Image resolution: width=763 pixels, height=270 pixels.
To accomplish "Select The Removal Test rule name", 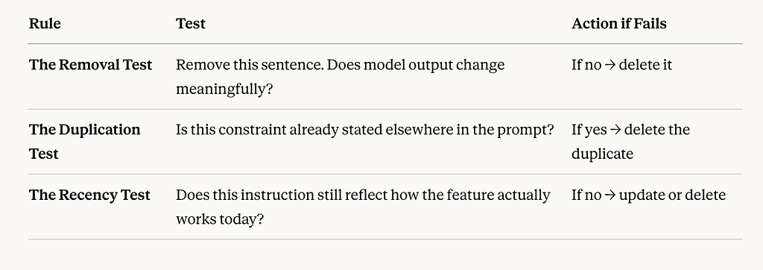I will click(90, 65).
